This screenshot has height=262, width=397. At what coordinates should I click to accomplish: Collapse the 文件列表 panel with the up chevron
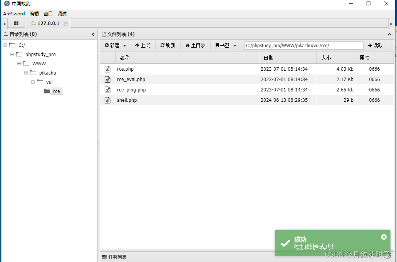389,34
